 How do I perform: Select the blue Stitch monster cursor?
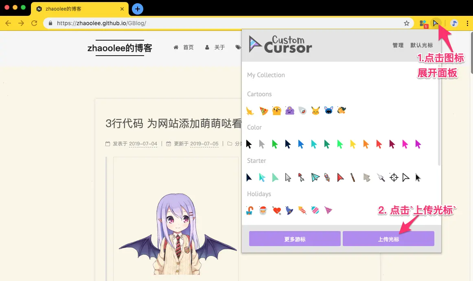coord(328,111)
